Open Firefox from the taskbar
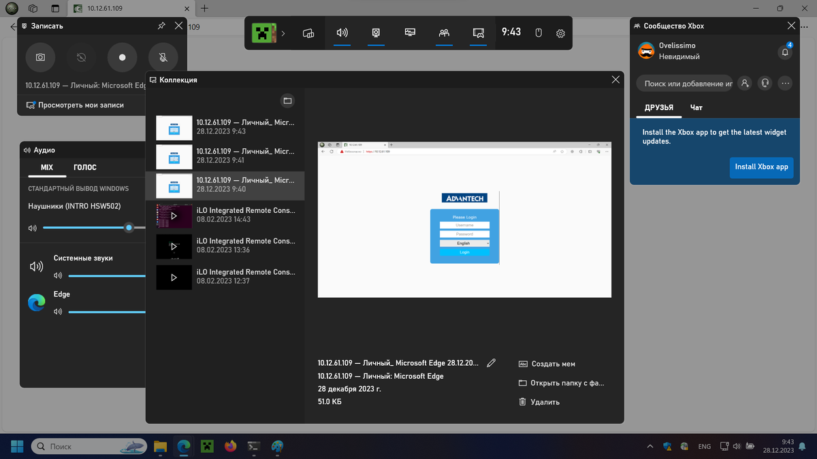The width and height of the screenshot is (817, 459). 230,446
